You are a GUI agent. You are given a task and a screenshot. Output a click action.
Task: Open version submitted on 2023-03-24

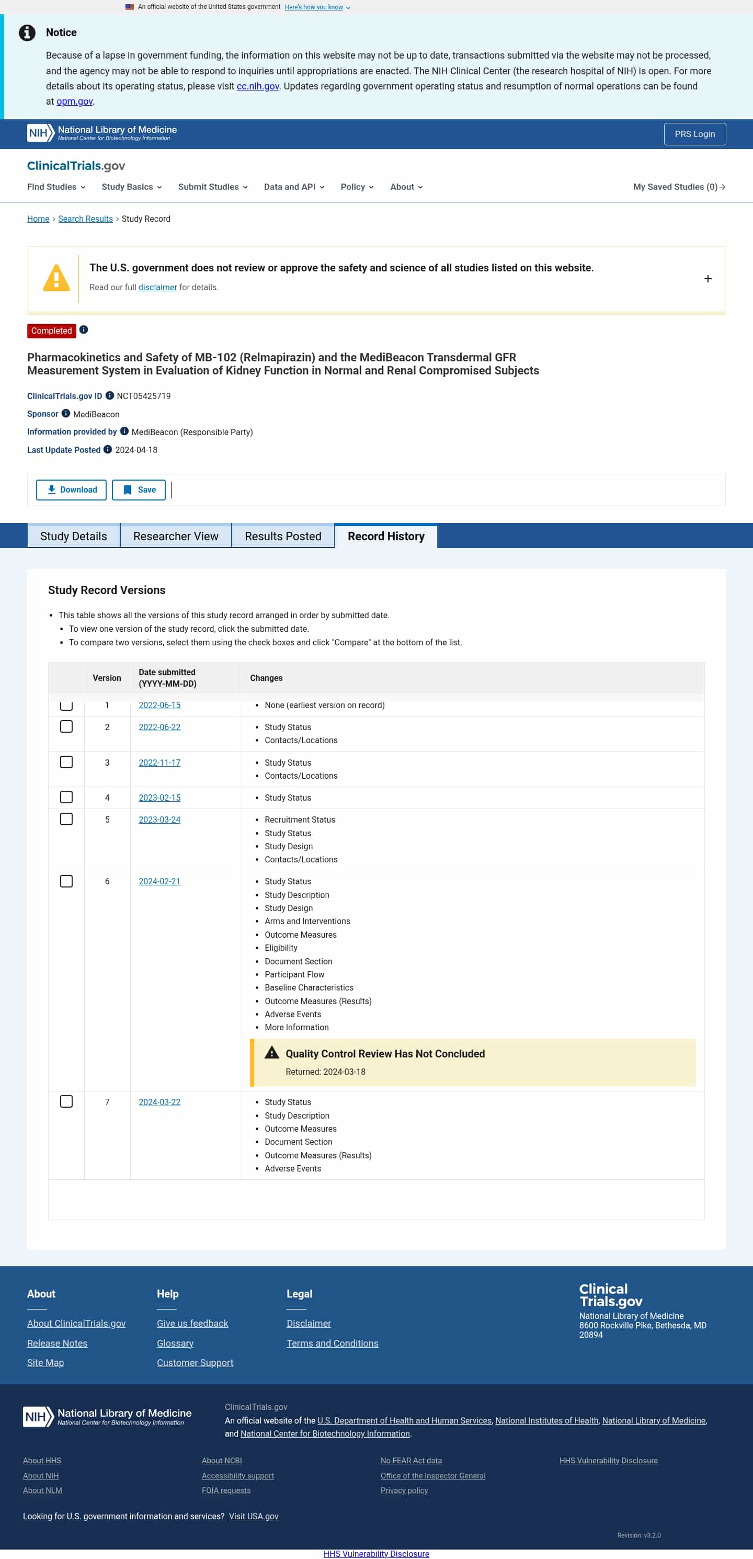[159, 820]
